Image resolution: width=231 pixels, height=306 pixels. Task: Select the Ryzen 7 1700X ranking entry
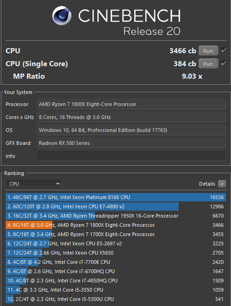pos(116,234)
